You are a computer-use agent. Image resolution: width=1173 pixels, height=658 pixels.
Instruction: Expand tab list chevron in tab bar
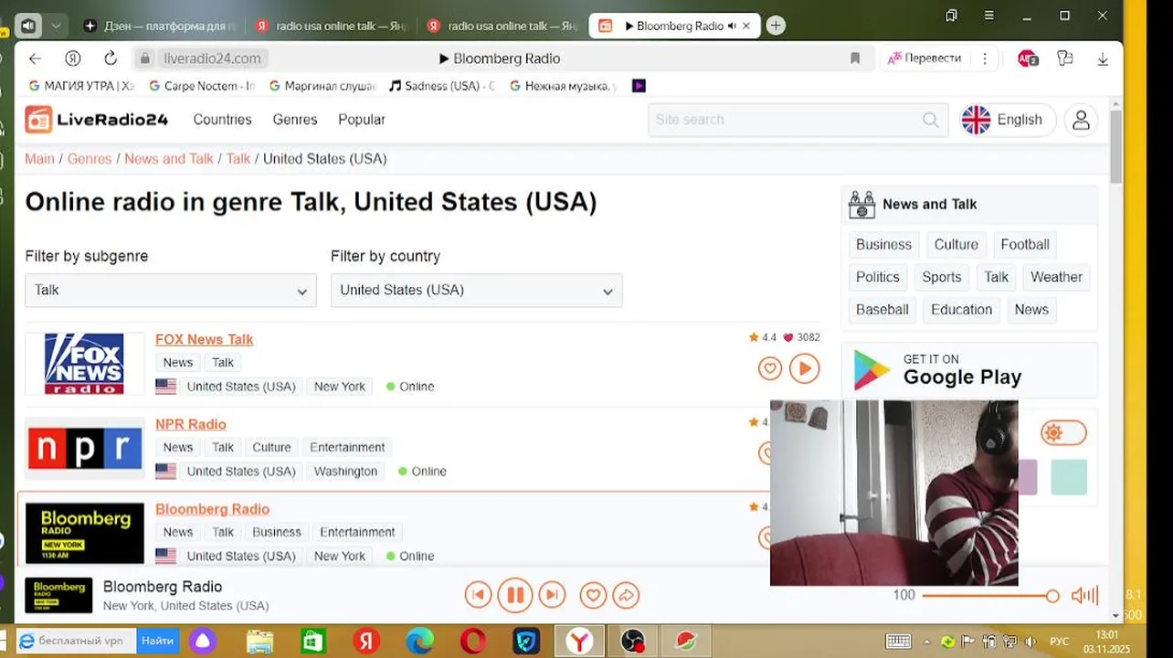56,26
